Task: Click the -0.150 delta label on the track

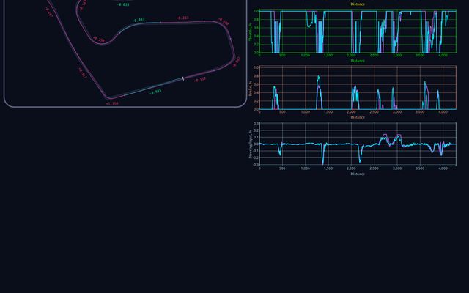Action: (199, 79)
